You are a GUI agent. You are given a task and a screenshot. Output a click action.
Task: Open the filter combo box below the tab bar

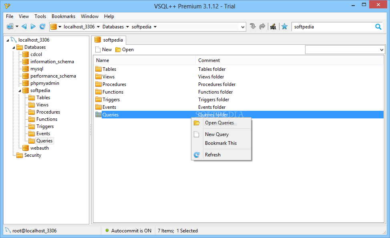point(345,50)
